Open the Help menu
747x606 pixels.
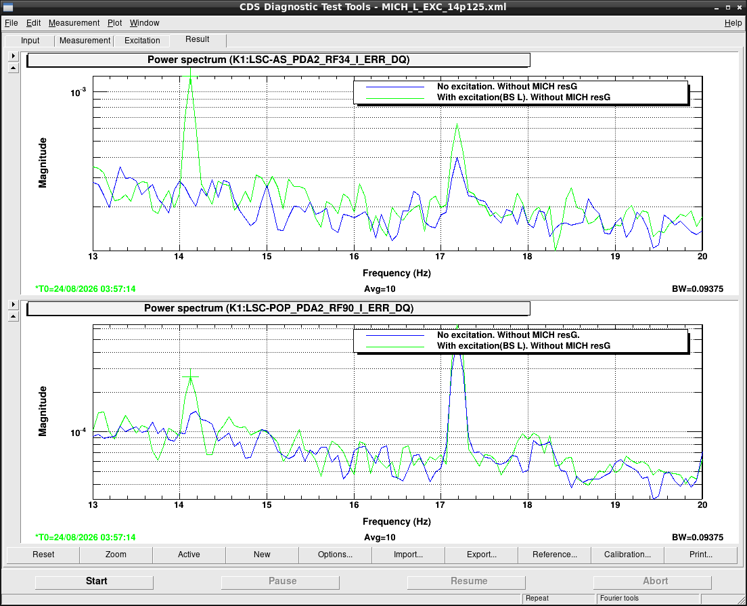coord(733,23)
